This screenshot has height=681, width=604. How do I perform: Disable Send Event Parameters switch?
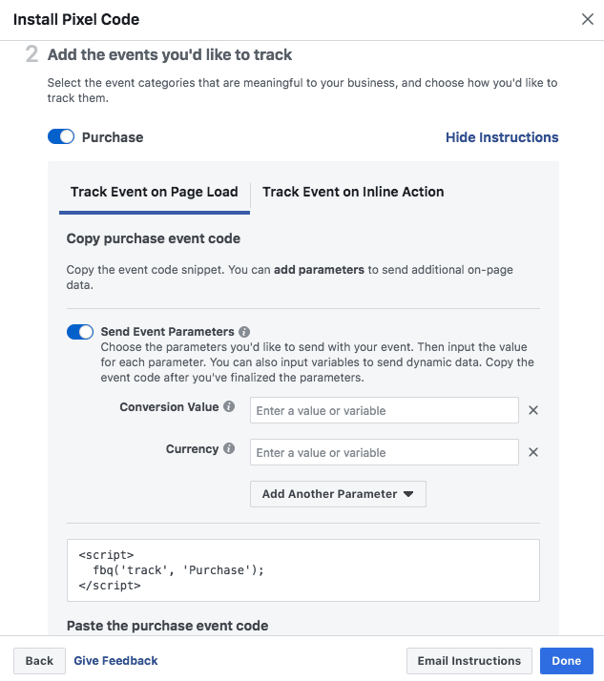pyautogui.click(x=80, y=332)
